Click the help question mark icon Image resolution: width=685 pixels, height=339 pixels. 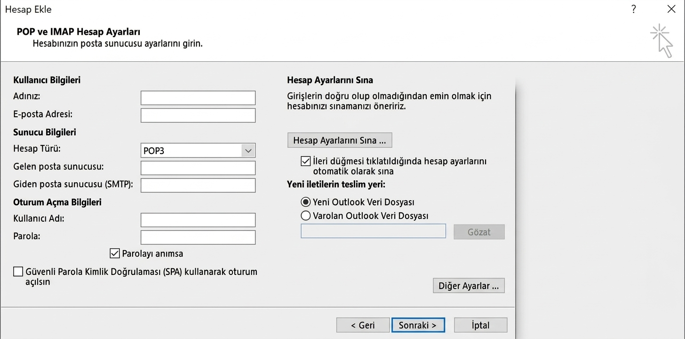(x=634, y=9)
